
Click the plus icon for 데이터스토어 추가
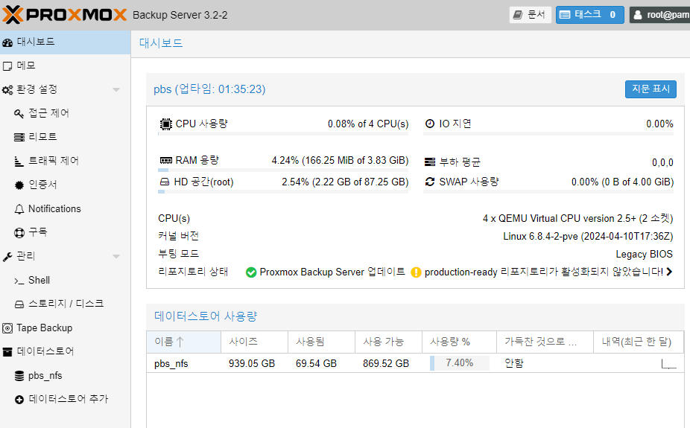pyautogui.click(x=19, y=400)
